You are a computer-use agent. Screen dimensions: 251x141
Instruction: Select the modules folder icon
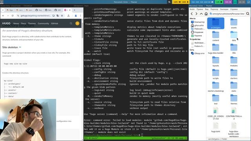coord(234,60)
